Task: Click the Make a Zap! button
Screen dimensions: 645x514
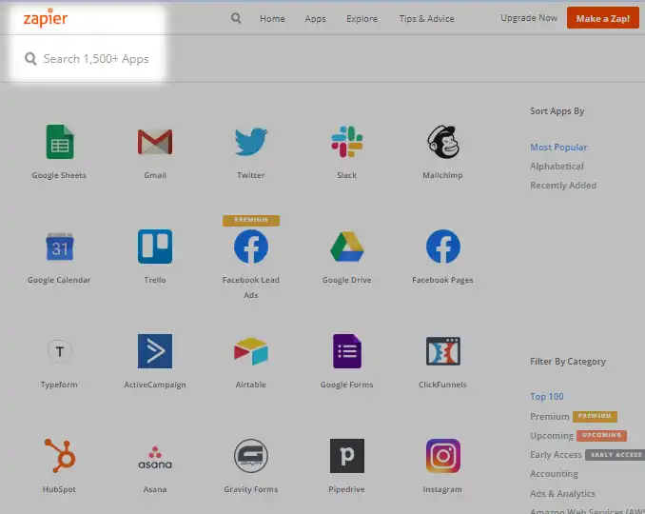Action: coord(602,18)
